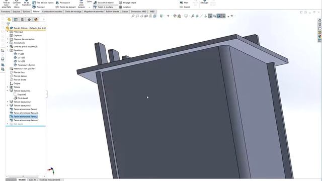Click the filter funnel icon in tree
The image size is (322, 181).
(x=8, y=24)
